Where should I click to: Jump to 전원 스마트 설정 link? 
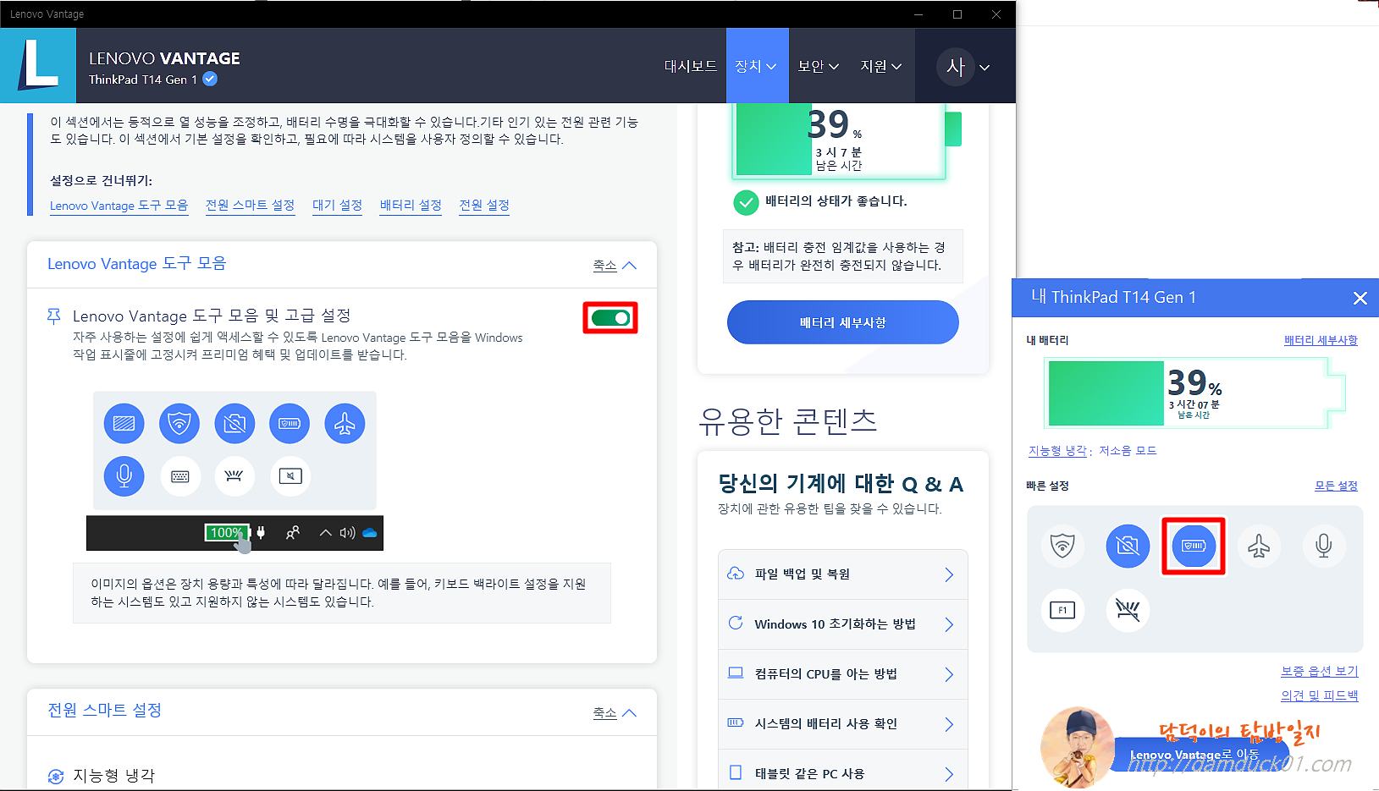(x=250, y=206)
